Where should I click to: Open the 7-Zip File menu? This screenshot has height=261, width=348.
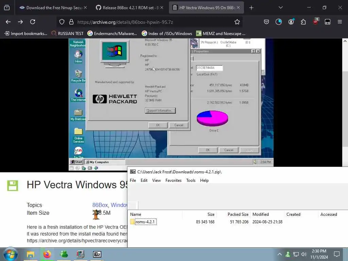tap(133, 180)
